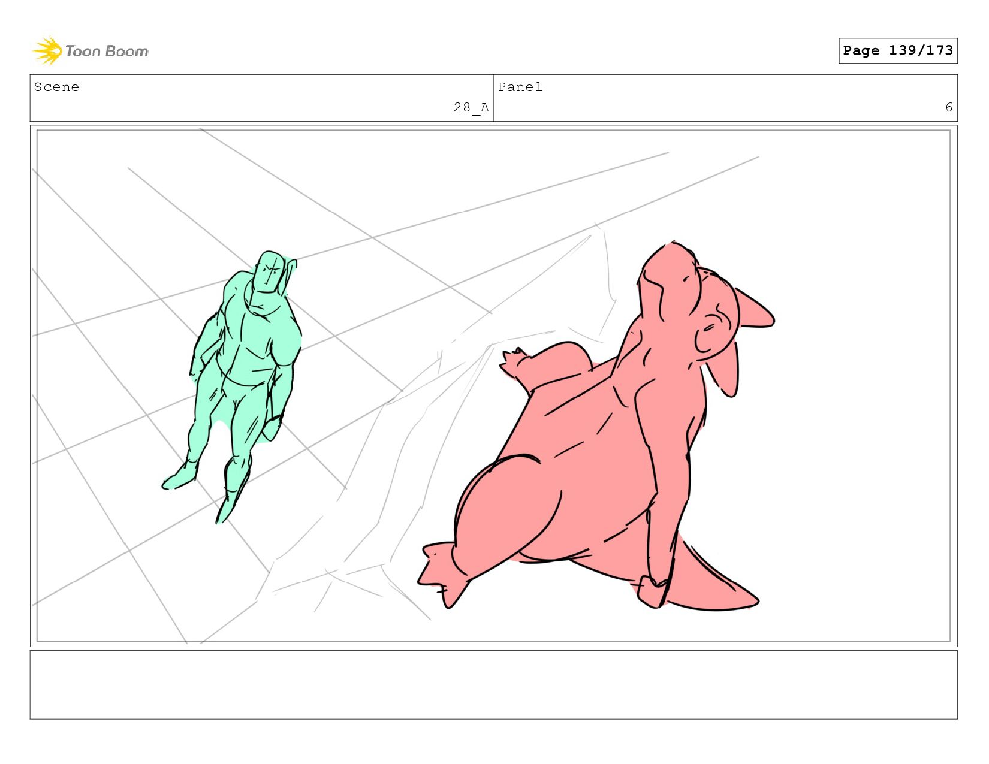Viewport: 989px width, 764px height.
Task: Click the empty notes box below panel
Action: [493, 685]
